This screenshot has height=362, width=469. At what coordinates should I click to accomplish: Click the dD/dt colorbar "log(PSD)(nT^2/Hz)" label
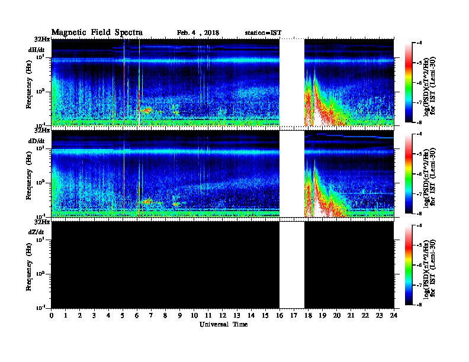427,177
